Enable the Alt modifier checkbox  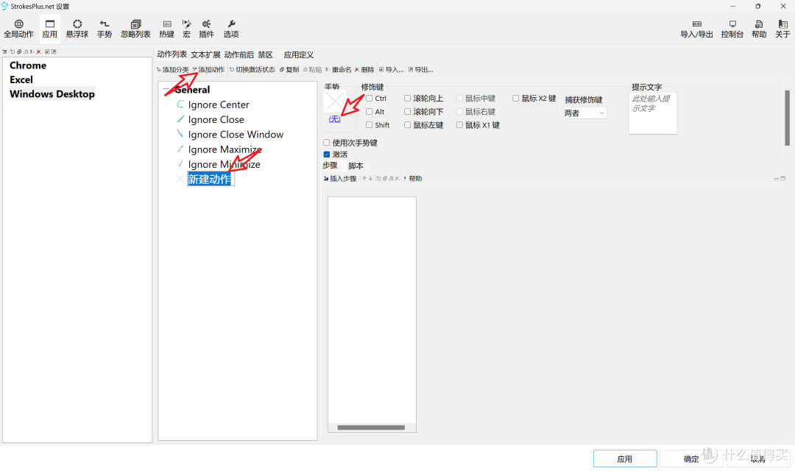point(369,112)
